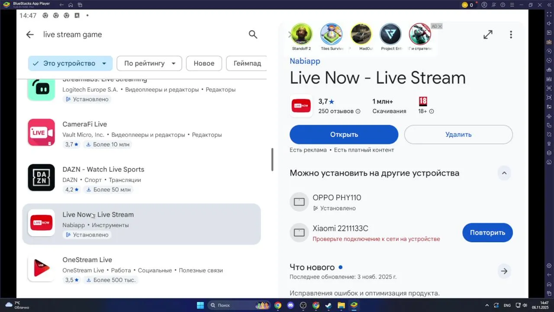The width and height of the screenshot is (554, 312).
Task: Click 250 отзывов text
Action: point(336,111)
